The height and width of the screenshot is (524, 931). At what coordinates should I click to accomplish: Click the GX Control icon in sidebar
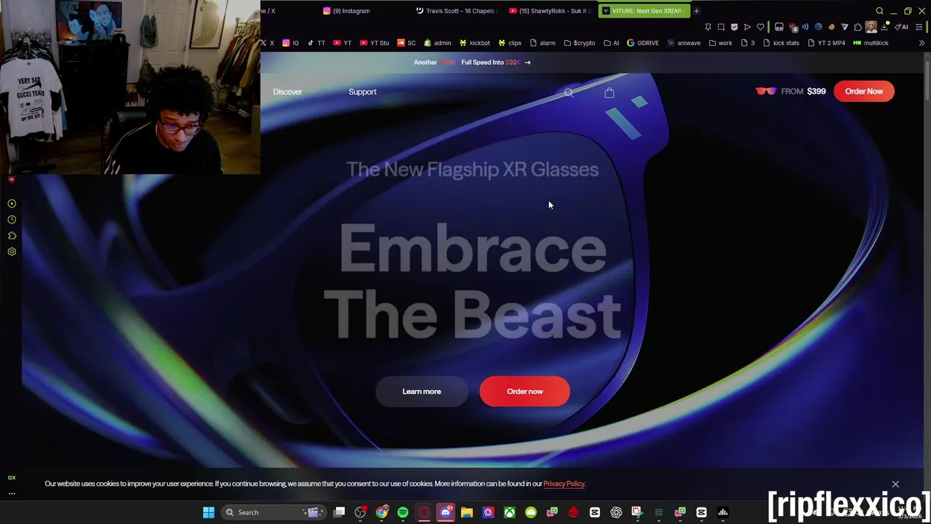pos(12,477)
